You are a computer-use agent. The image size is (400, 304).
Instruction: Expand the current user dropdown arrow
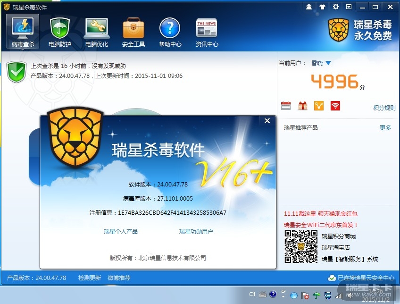328,63
